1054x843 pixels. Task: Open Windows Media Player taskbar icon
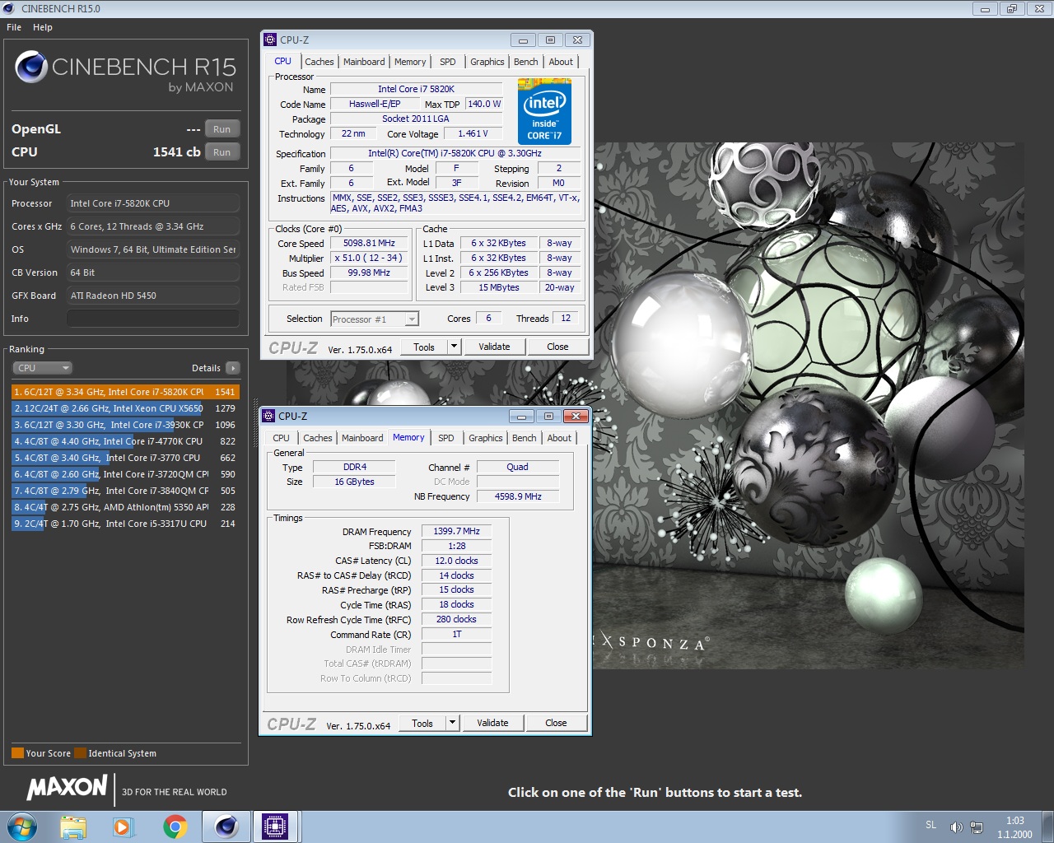124,827
